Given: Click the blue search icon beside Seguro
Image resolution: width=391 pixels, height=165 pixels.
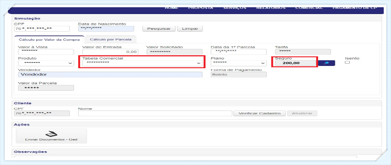Looking at the screenshot, I should click(326, 63).
